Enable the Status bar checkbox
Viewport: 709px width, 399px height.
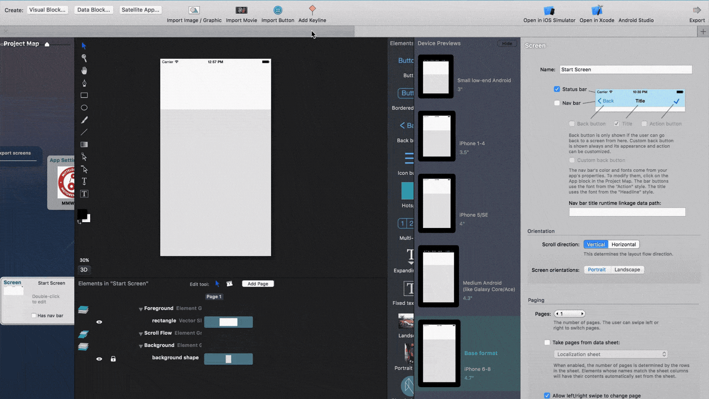click(x=556, y=89)
